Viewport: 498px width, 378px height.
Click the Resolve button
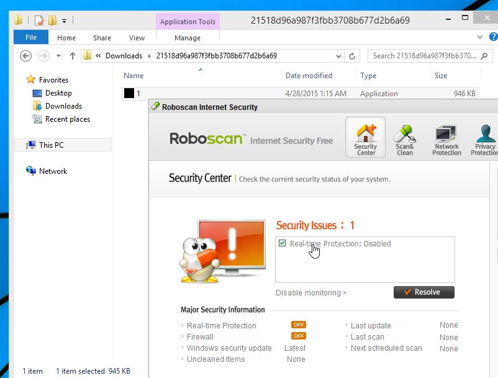[x=424, y=292]
